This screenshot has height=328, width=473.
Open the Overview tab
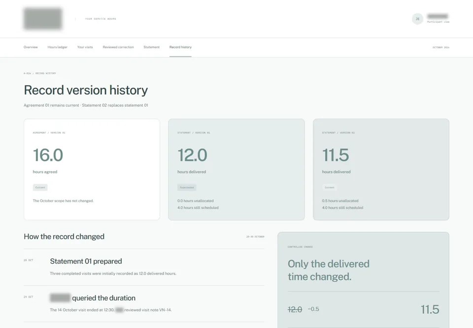[31, 47]
